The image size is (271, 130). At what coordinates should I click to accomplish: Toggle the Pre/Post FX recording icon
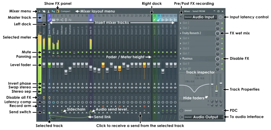[181, 17]
